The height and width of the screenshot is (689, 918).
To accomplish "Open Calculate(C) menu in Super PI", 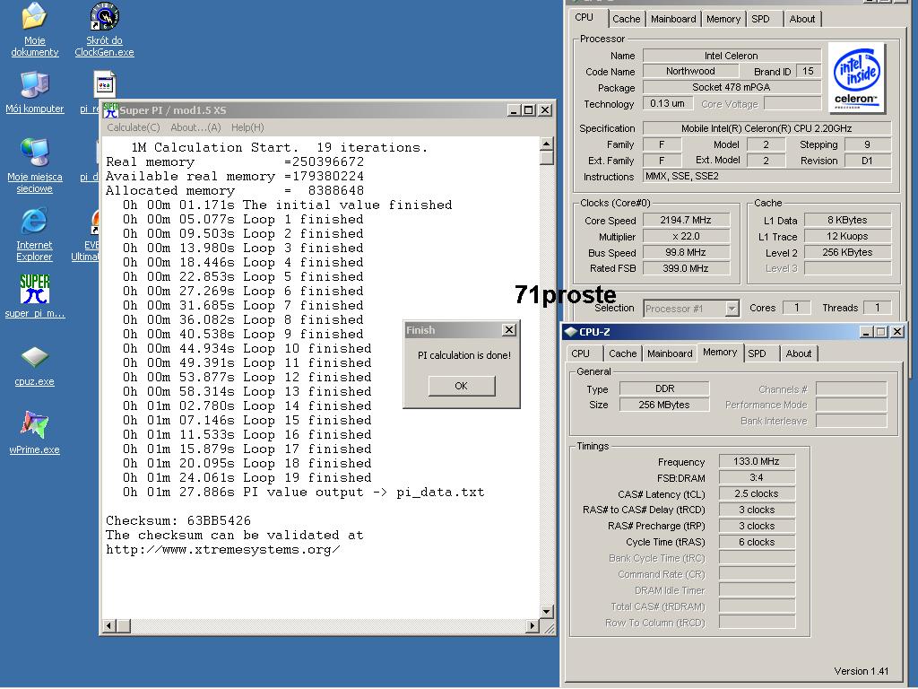I will click(134, 127).
